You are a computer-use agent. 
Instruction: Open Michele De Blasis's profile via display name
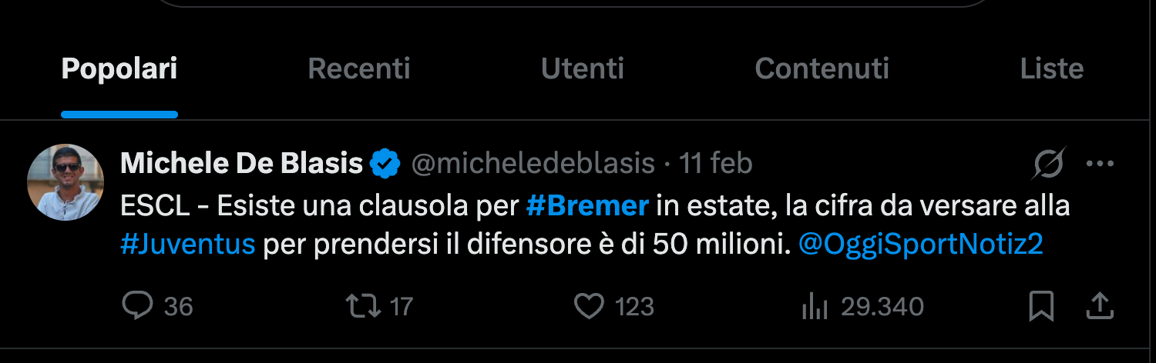point(242,163)
